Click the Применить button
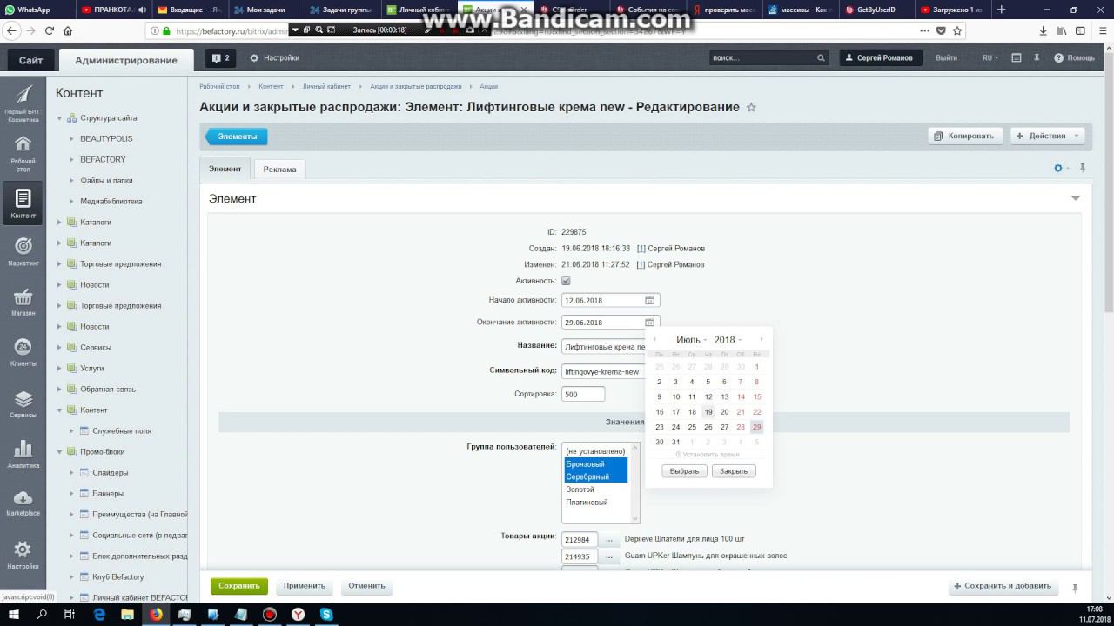The height and width of the screenshot is (626, 1114). (304, 586)
